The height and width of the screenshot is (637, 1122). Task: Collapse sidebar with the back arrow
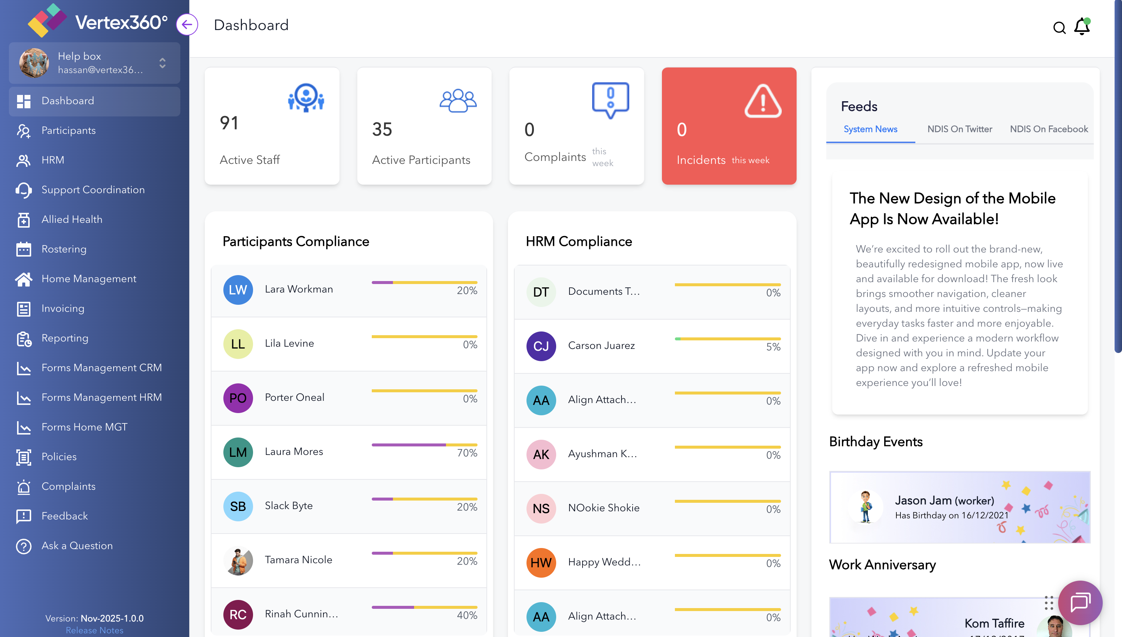(x=187, y=24)
